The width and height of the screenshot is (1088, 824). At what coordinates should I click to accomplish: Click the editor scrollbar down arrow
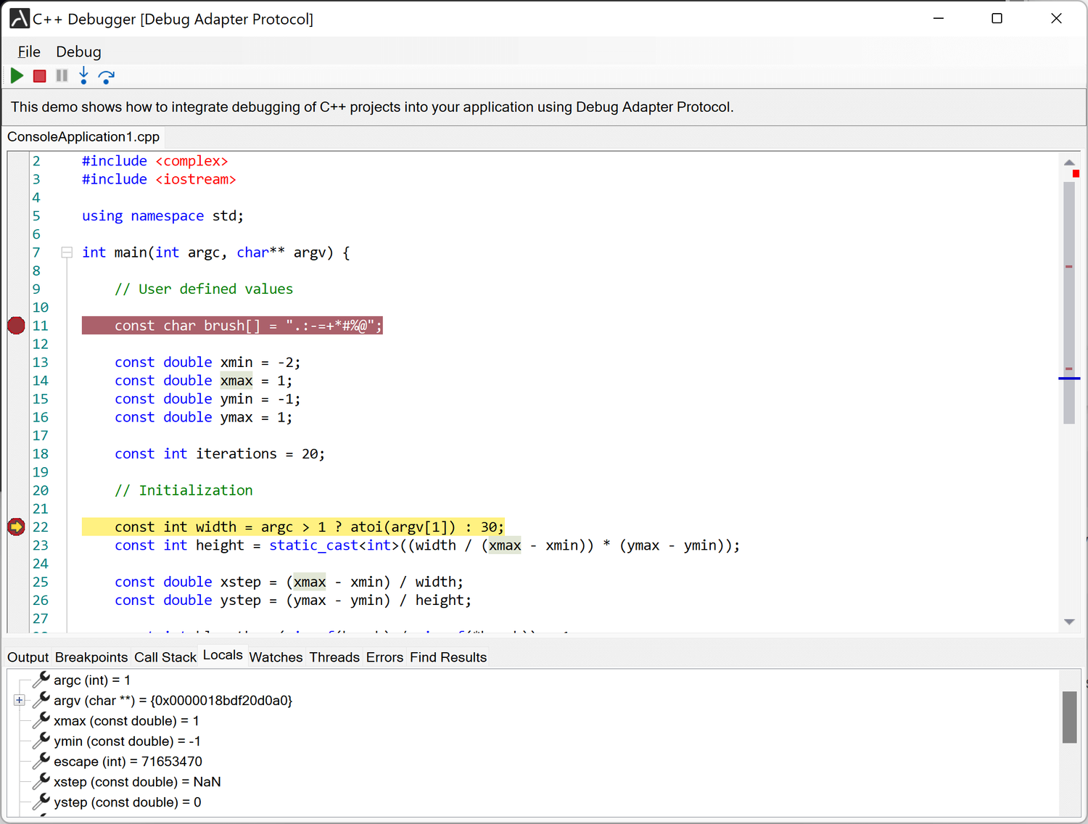1069,622
